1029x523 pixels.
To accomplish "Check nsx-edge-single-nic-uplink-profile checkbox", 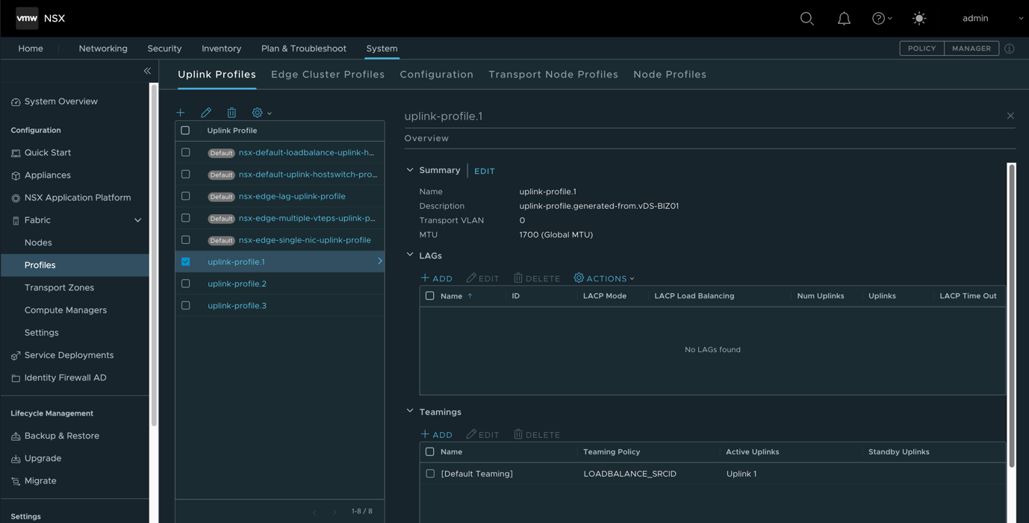I will pyautogui.click(x=185, y=239).
